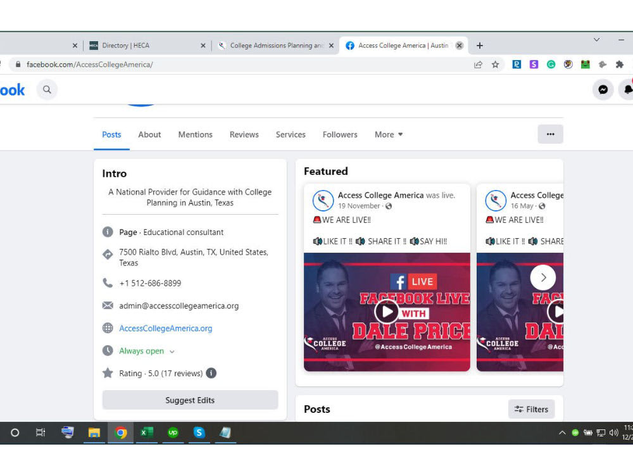Open Chrome extensions puzzle icon
This screenshot has height=475, width=633.
coord(620,64)
